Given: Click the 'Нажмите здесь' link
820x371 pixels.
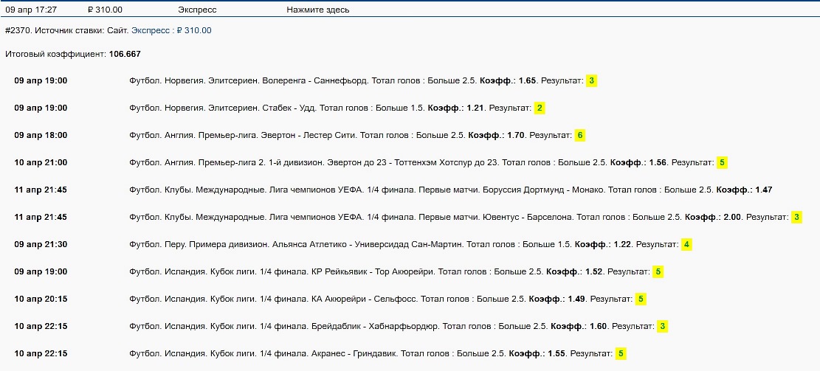Looking at the screenshot, I should click(x=318, y=10).
